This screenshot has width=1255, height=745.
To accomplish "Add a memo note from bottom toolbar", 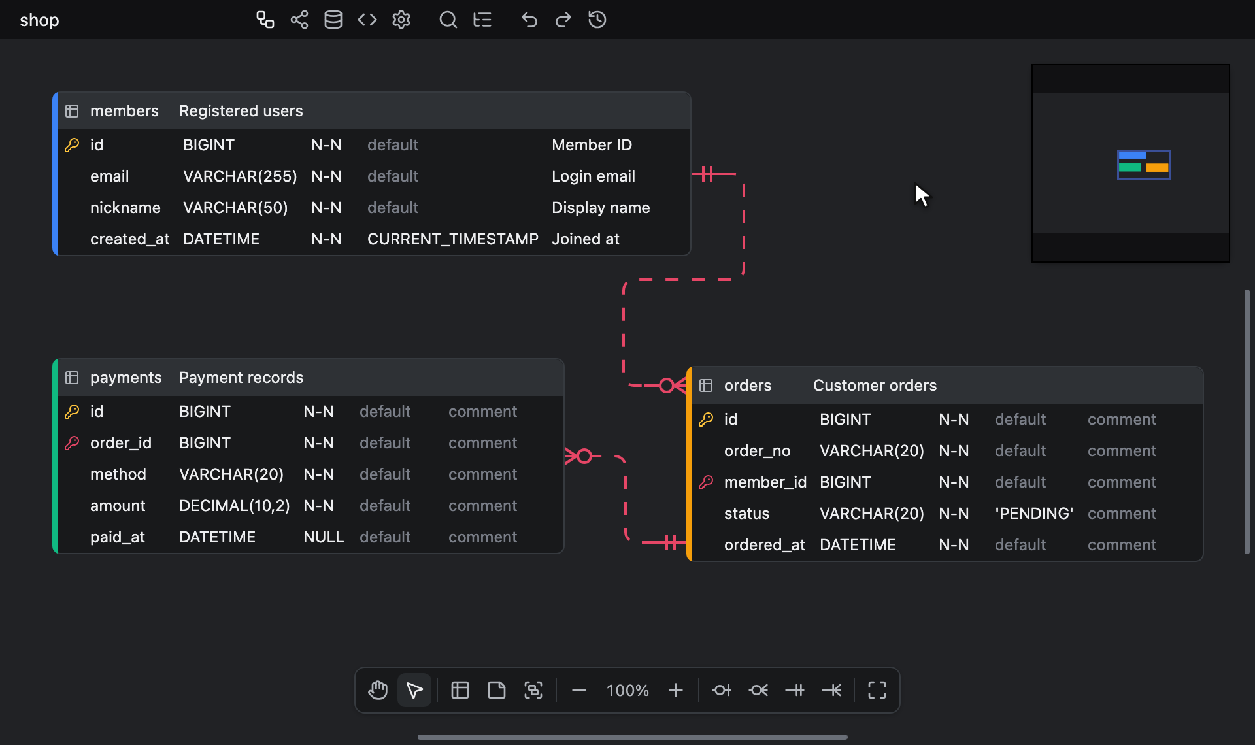I will point(497,690).
